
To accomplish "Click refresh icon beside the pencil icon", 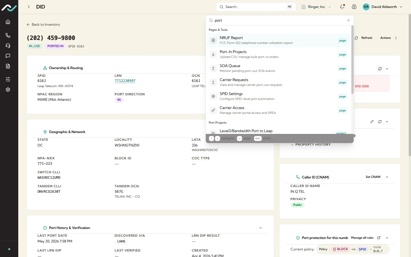I will point(380,122).
